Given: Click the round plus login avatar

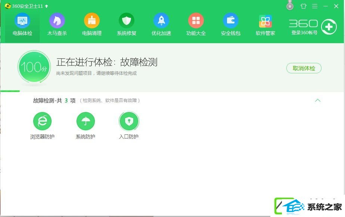Looking at the screenshot, I should 329,27.
